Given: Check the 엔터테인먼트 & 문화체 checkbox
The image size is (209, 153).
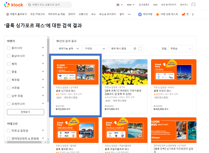Looking at the screenshot, I should click(9, 139).
